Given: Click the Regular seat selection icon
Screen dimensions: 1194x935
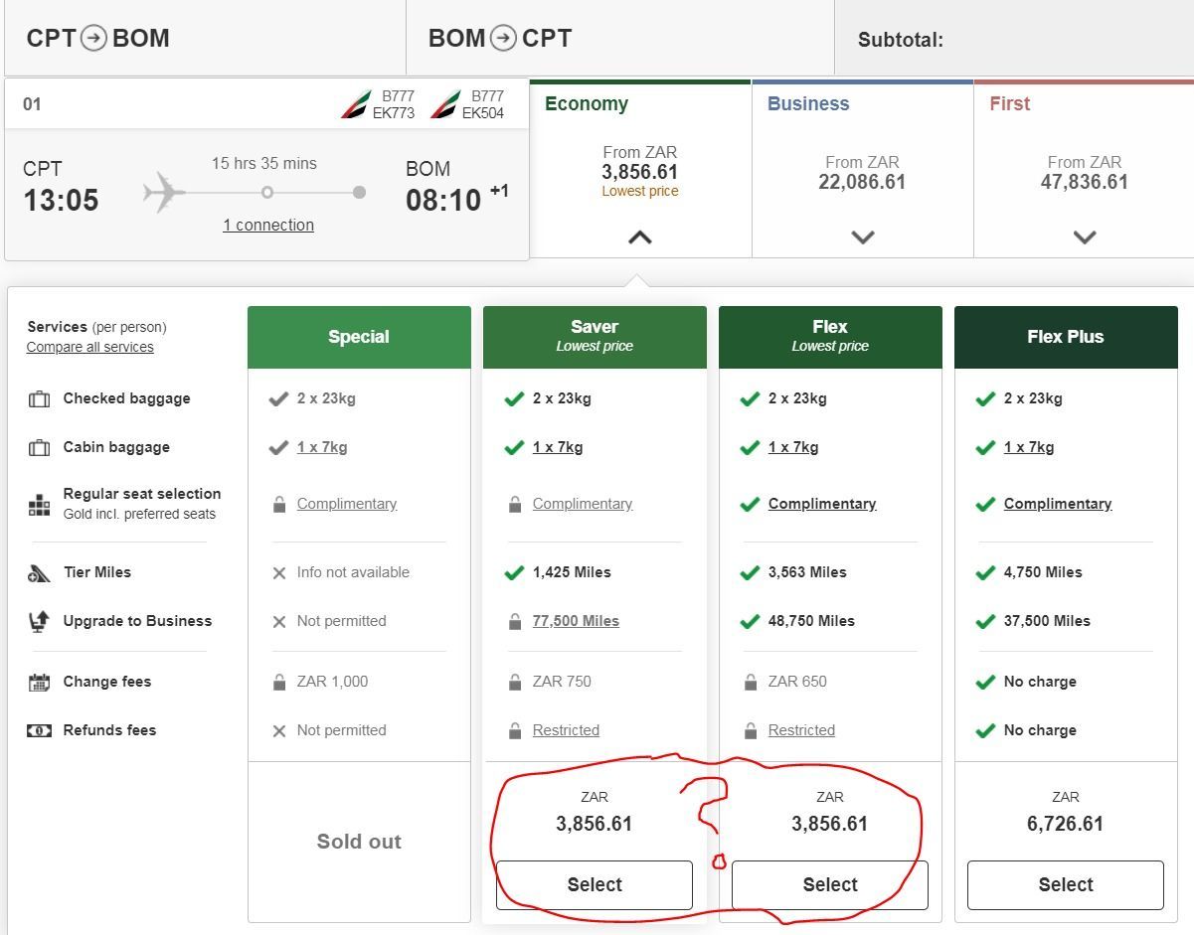Looking at the screenshot, I should point(39,505).
